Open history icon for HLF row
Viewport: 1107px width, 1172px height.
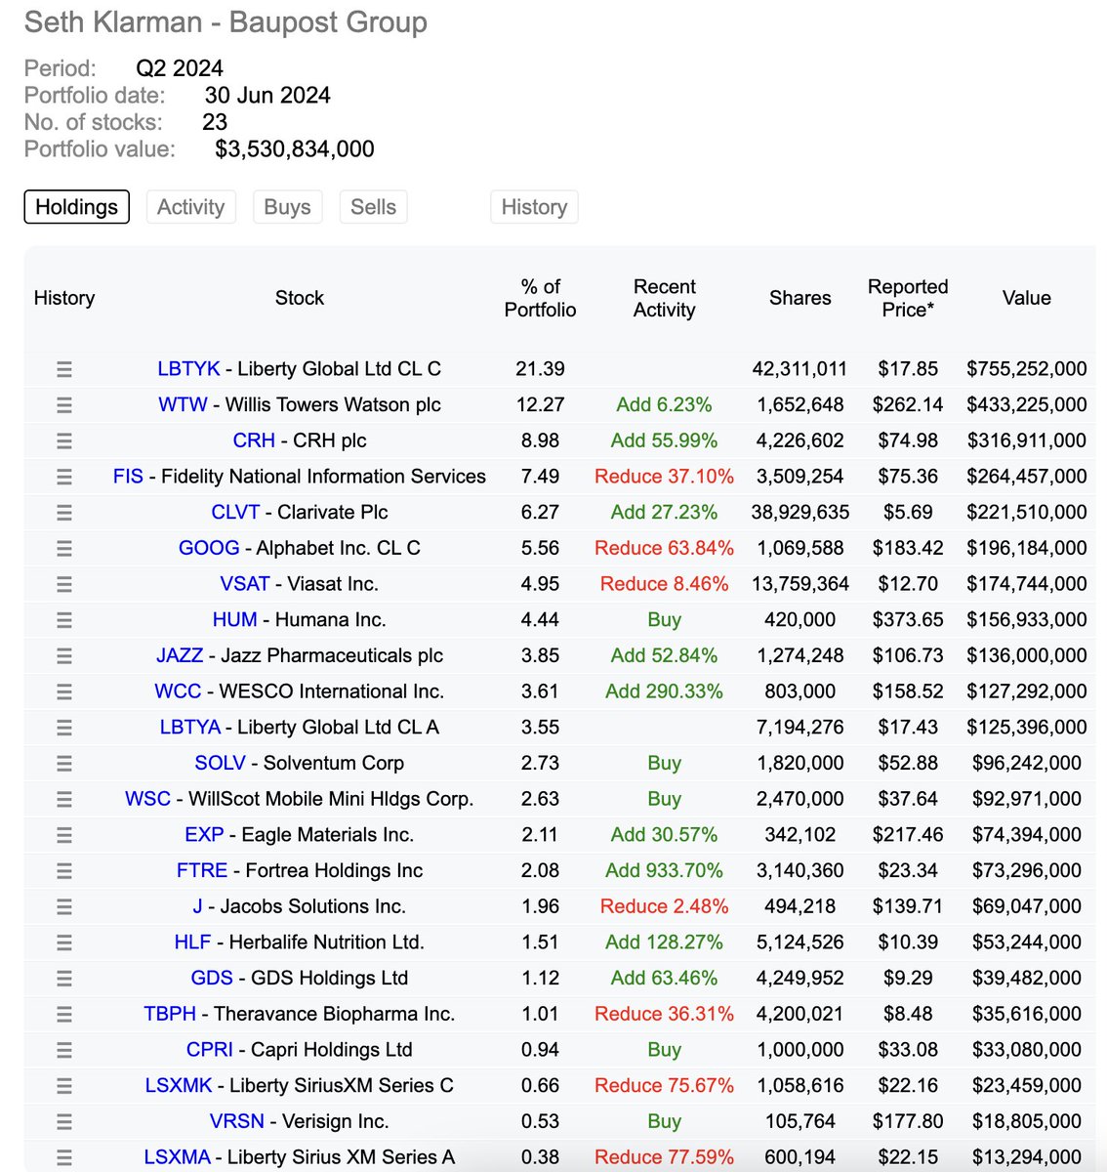point(64,942)
